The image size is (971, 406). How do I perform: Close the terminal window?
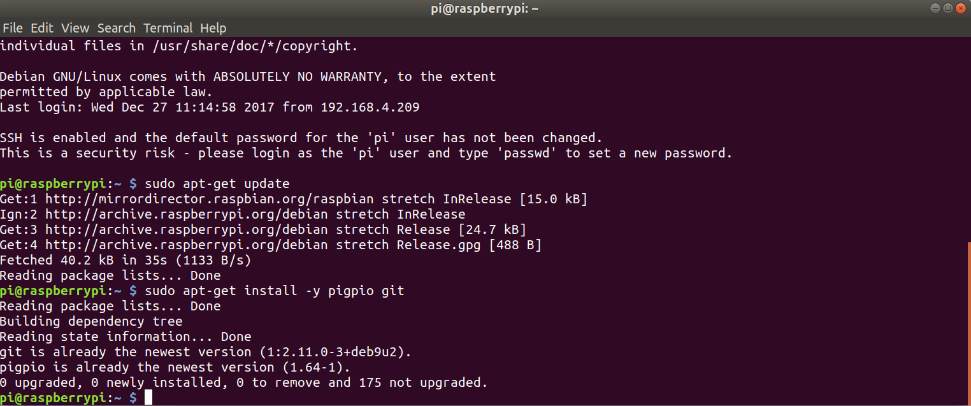[961, 8]
